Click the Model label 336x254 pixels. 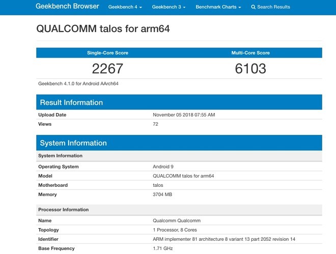[45, 176]
